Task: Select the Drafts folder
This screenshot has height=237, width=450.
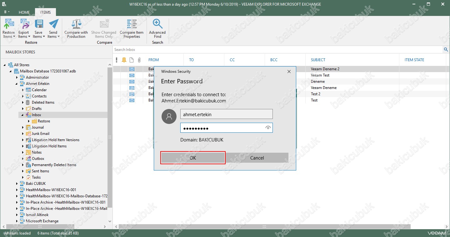Action: point(37,109)
